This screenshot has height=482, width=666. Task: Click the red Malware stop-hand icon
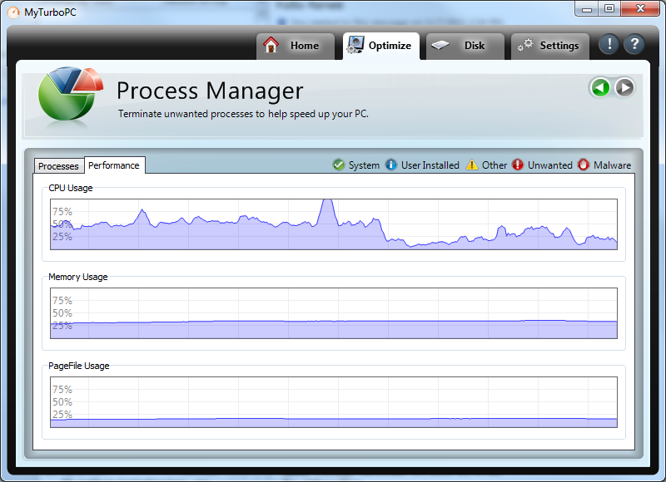pyautogui.click(x=584, y=165)
